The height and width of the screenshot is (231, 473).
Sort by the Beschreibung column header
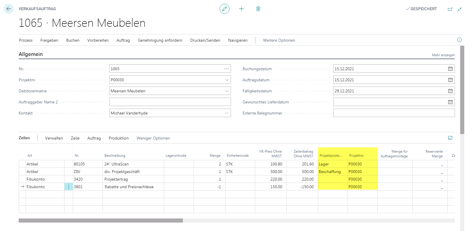pos(115,156)
